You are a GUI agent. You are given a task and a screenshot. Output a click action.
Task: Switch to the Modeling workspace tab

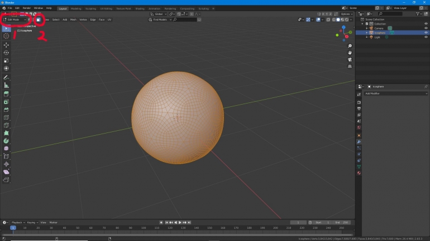coord(76,9)
